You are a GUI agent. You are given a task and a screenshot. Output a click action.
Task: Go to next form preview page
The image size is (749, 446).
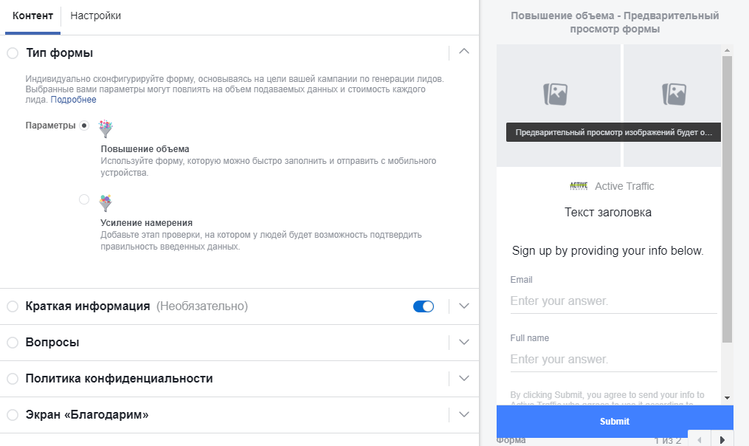tap(722, 440)
